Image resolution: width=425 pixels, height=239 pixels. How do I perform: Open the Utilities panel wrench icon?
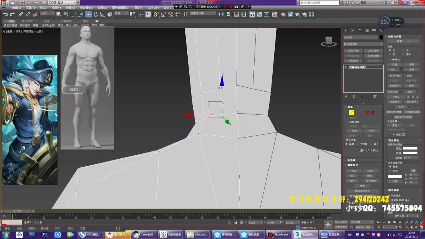381,30
